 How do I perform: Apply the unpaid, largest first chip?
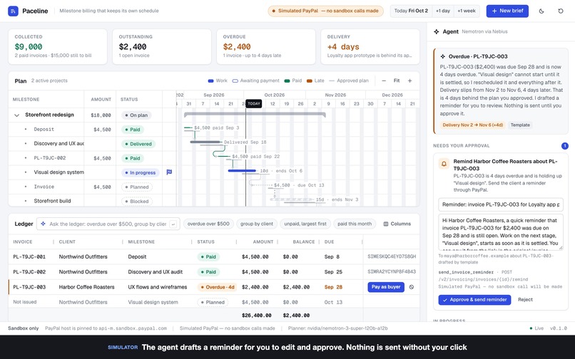point(305,224)
